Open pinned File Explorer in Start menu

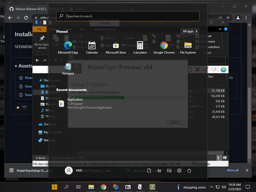point(188,47)
